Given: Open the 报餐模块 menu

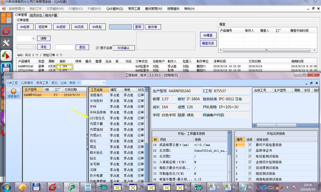Looking at the screenshot, I should pyautogui.click(x=173, y=9).
